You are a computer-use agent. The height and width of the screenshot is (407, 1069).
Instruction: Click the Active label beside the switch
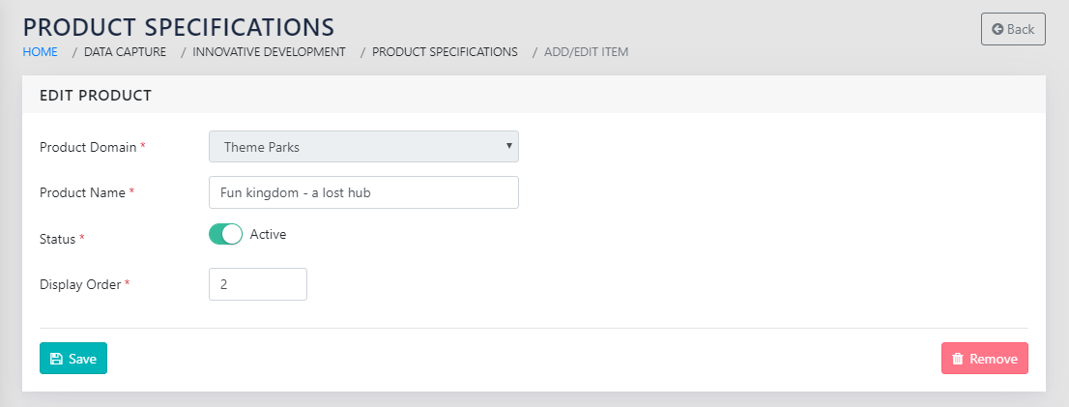[x=268, y=234]
